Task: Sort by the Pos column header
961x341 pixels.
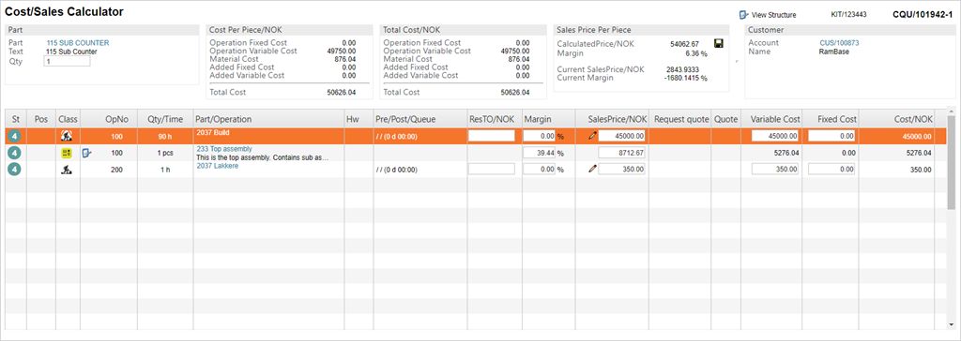Action: pos(41,119)
